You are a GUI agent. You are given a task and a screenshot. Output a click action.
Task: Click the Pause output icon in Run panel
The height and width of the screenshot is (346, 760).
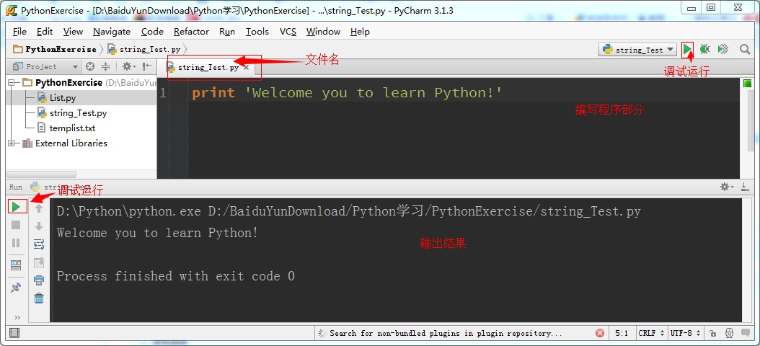[x=16, y=243]
